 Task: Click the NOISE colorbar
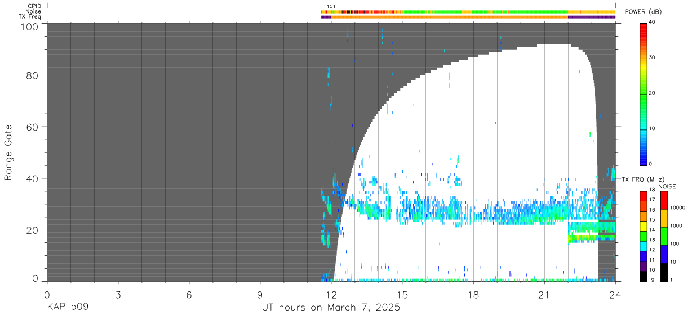coord(664,236)
